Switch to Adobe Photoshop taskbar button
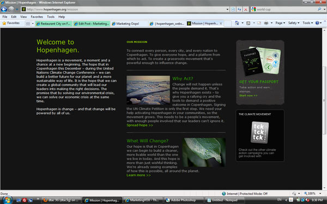Image resolution: width=327 pixels, height=204 pixels. [x=184, y=200]
